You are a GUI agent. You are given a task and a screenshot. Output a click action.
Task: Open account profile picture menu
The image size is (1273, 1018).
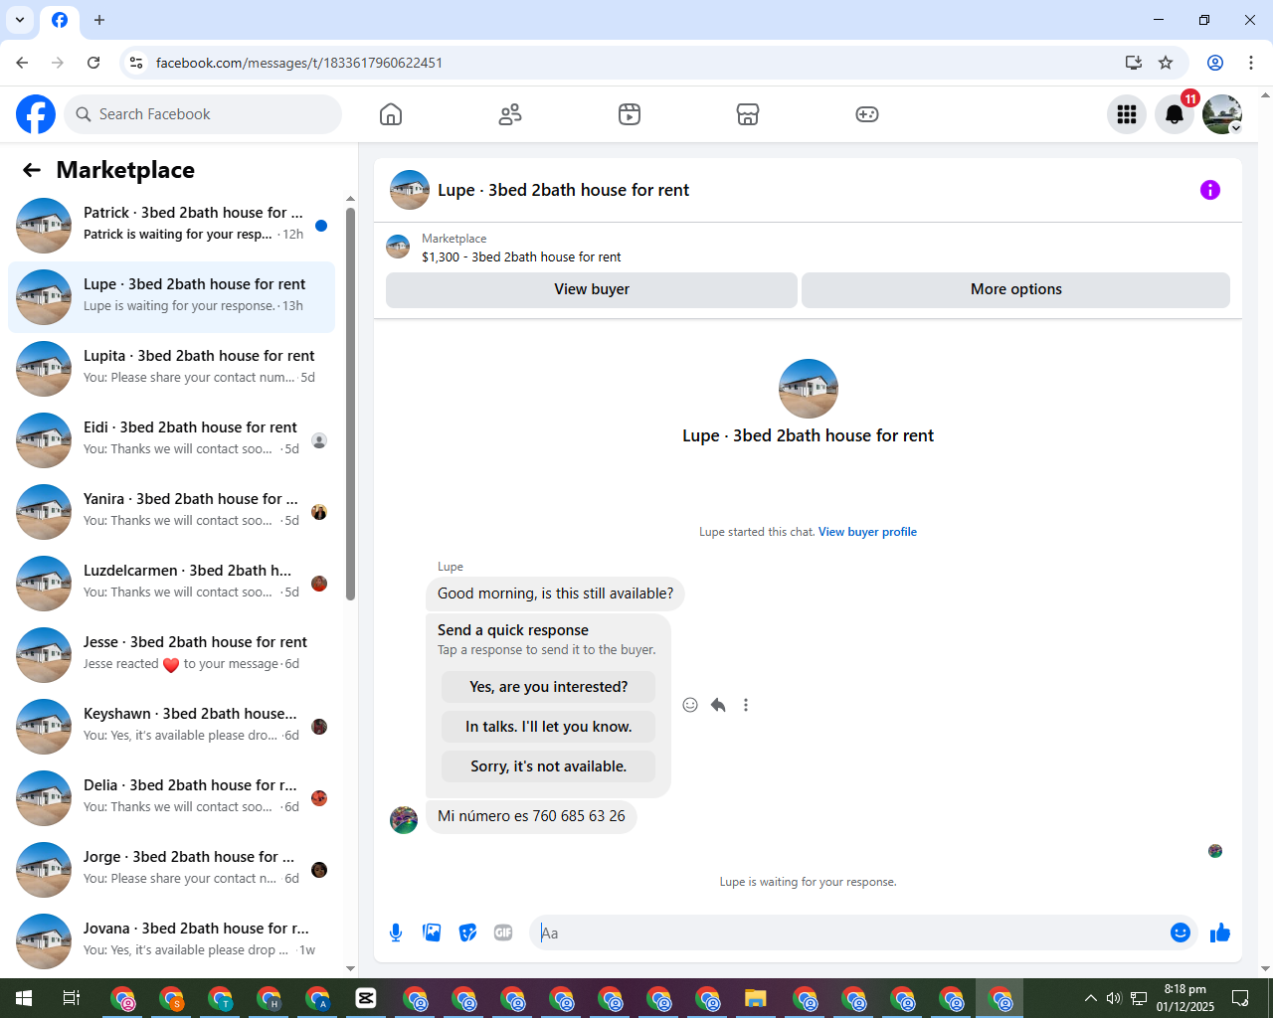[x=1222, y=114]
